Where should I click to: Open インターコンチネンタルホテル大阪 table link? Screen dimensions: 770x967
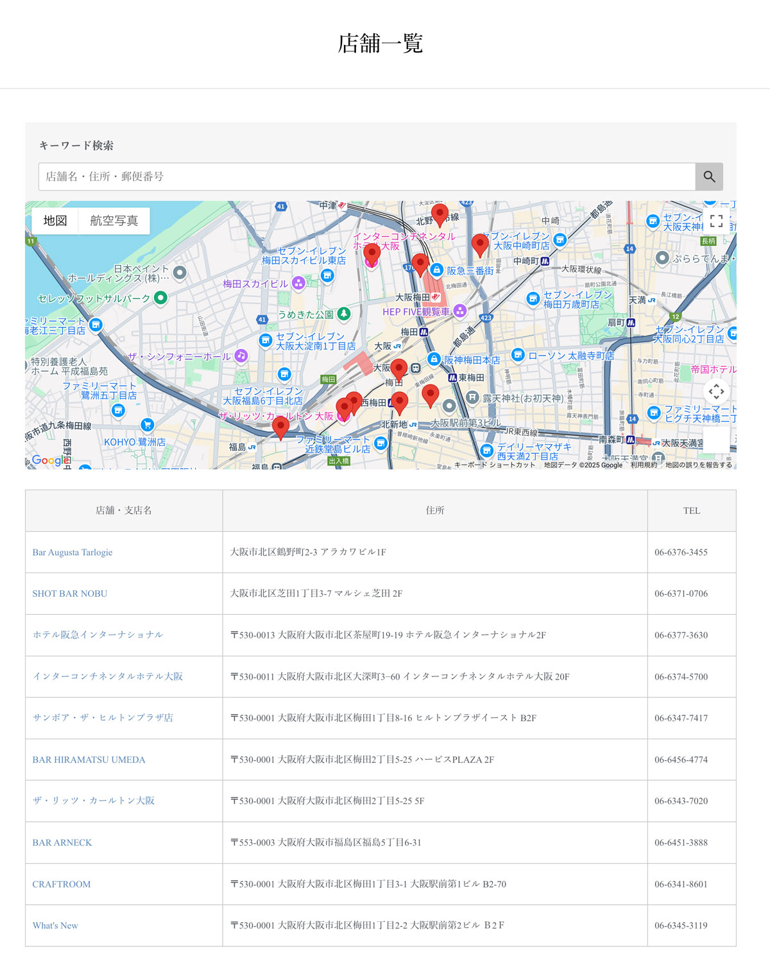coord(108,676)
